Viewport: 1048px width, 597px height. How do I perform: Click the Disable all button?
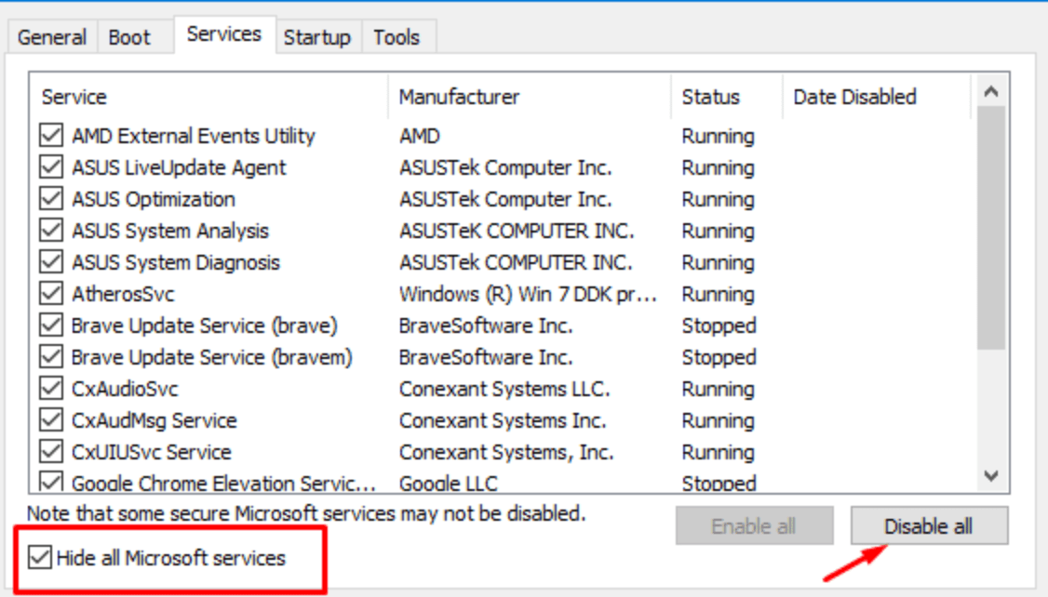(929, 525)
